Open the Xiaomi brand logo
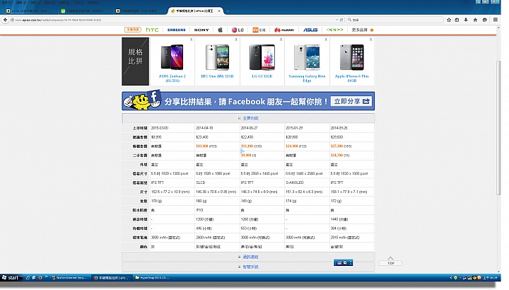 pos(259,30)
